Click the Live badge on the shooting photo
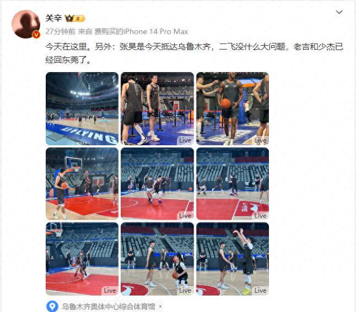The width and height of the screenshot is (356, 312). pos(260,291)
